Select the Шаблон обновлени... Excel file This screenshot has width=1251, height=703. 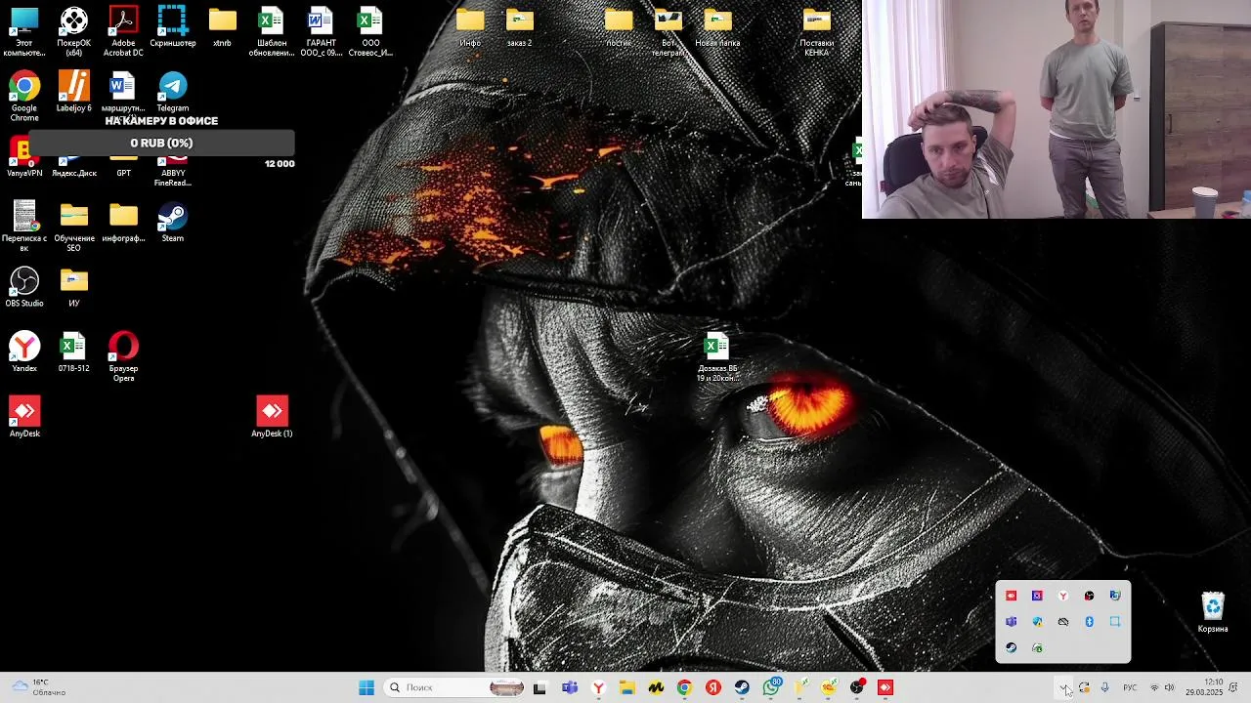point(272,31)
